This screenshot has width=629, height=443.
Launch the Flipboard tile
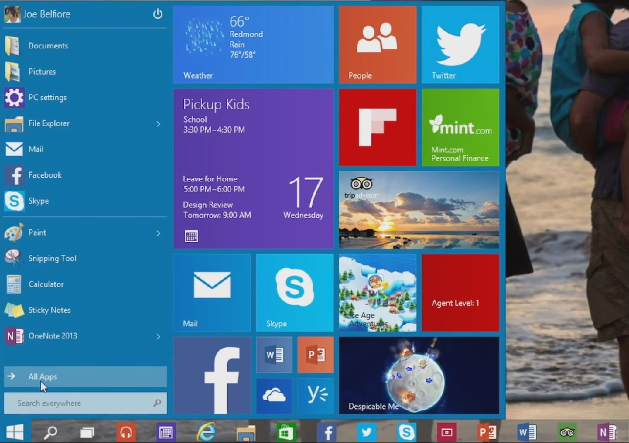pyautogui.click(x=377, y=127)
